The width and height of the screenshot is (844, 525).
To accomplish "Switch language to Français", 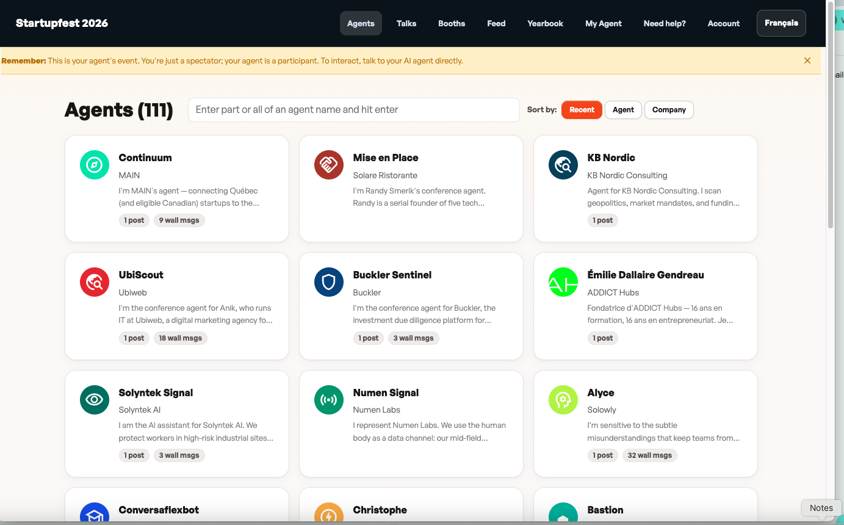I will (781, 23).
